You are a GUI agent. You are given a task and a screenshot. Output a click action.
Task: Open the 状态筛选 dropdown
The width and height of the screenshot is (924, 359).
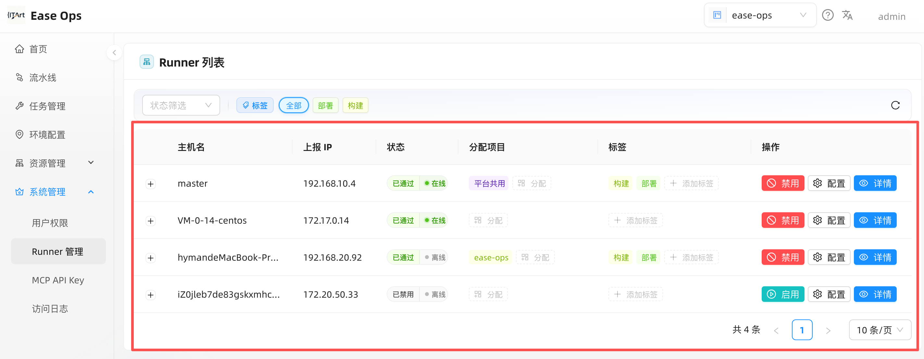[x=181, y=105]
